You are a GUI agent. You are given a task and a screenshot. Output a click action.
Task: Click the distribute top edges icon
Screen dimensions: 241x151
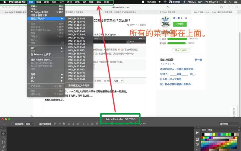83,124
